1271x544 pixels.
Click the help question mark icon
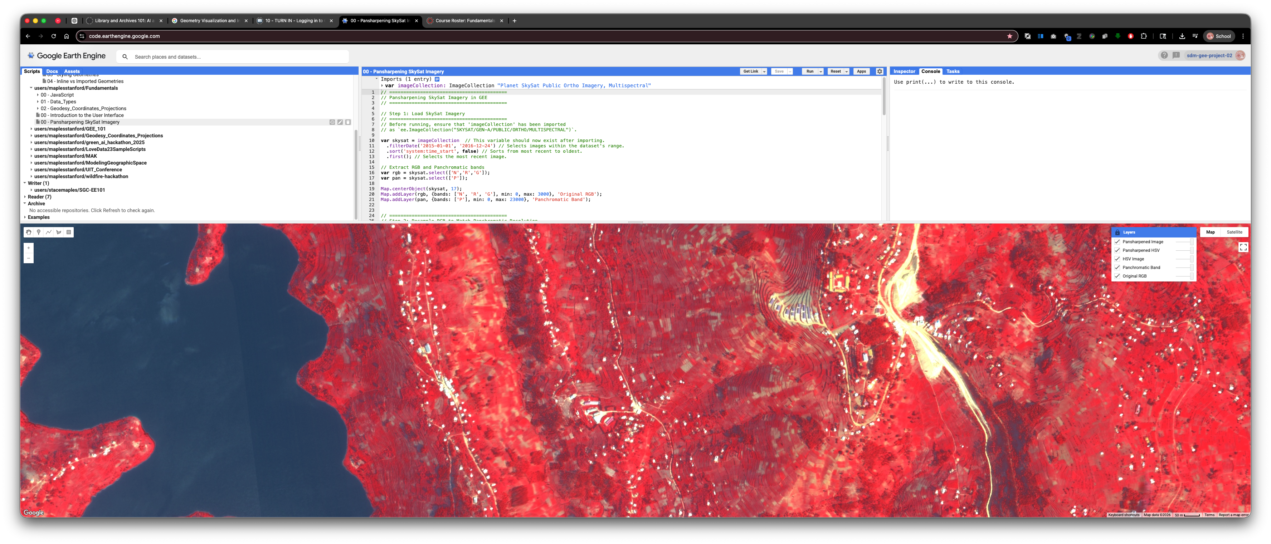click(1164, 55)
